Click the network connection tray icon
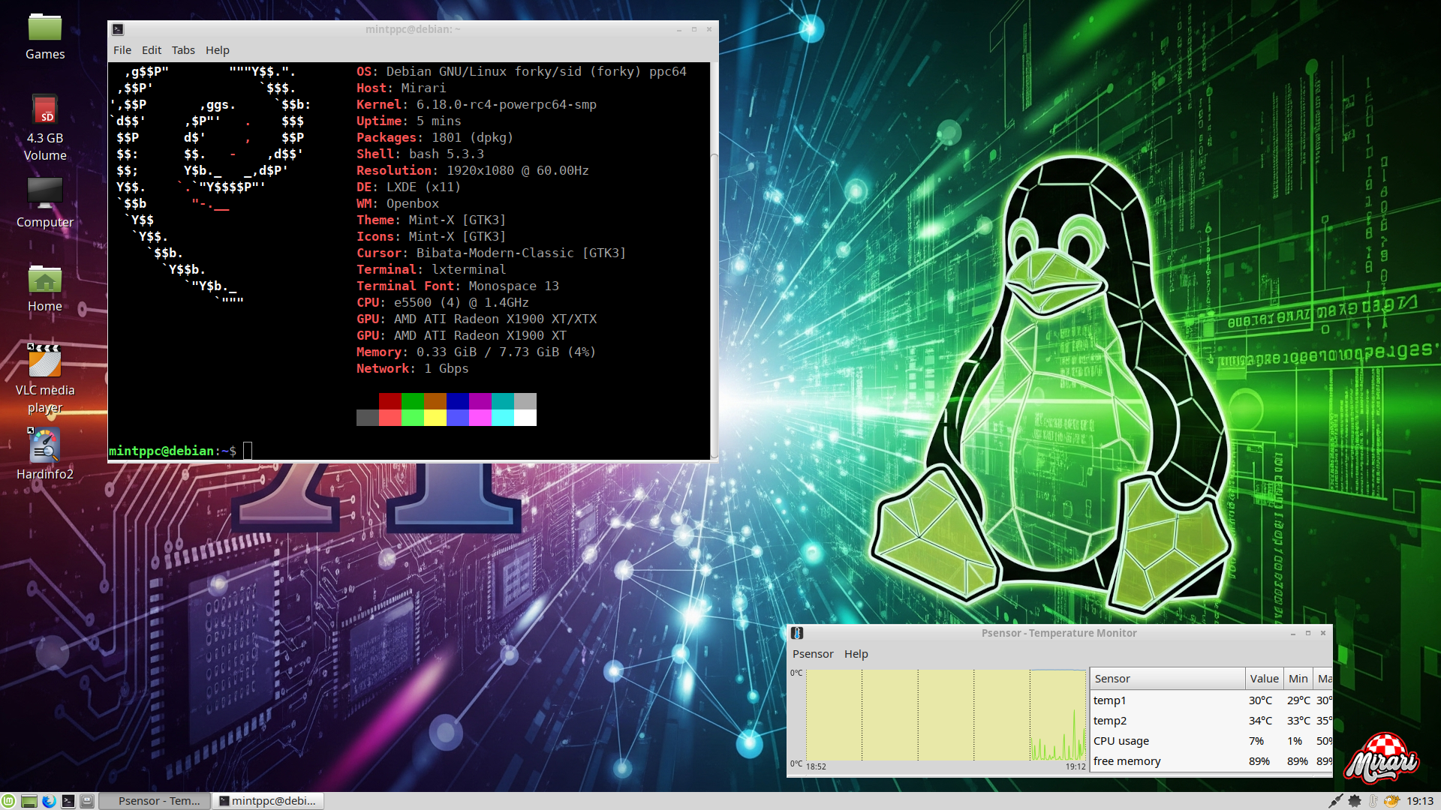1441x810 pixels. pos(1335,801)
